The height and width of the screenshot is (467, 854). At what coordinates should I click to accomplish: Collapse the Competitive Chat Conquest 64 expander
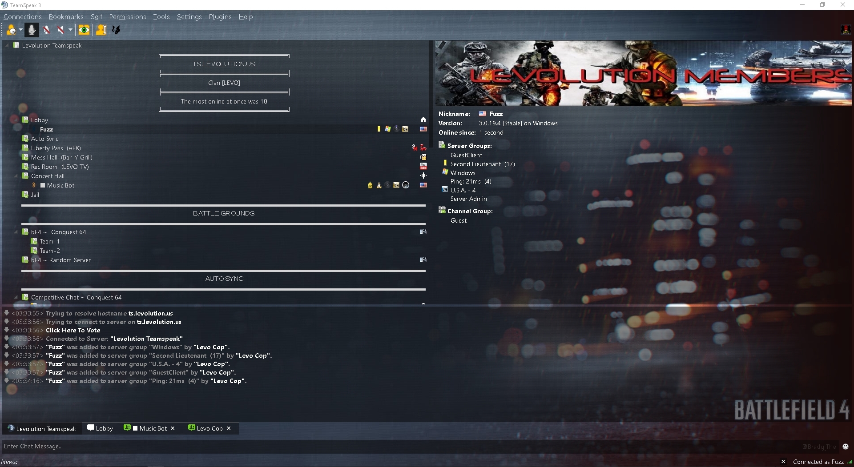click(16, 297)
